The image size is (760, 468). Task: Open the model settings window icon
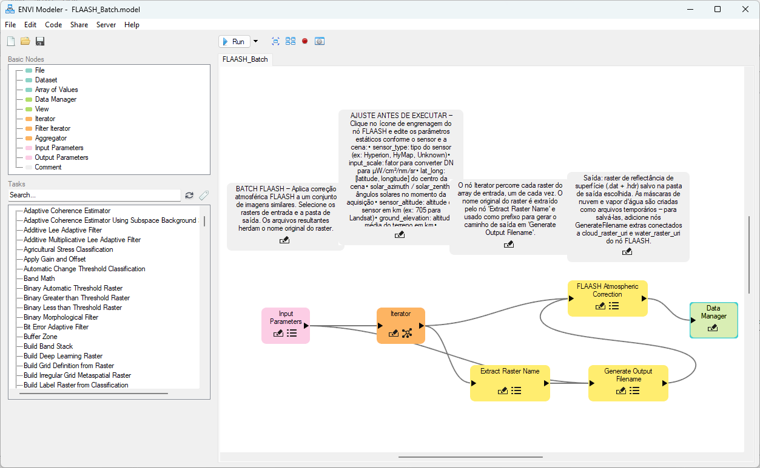click(320, 41)
